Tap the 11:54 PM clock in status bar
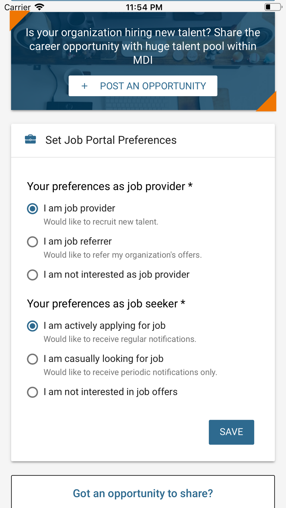The image size is (286, 508). click(144, 7)
